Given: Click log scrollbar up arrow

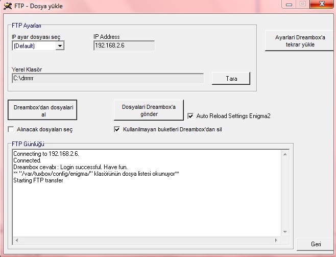Looking at the screenshot, I should point(285,154).
